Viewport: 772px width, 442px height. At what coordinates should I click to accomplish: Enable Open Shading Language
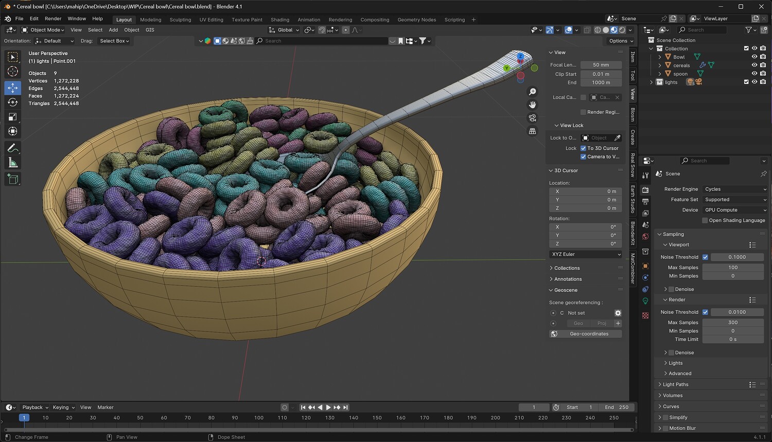click(705, 220)
